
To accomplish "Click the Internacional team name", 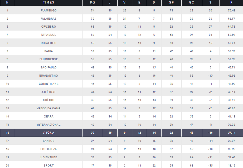I will pos(49,125).
